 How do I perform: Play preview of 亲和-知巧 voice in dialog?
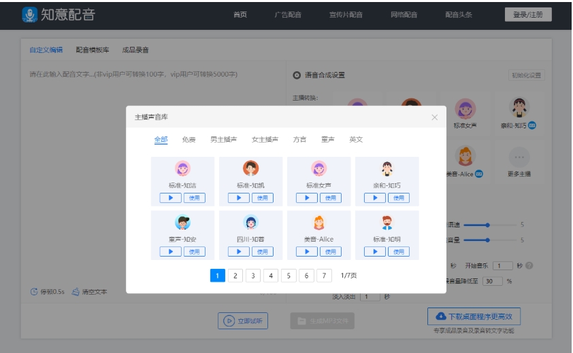pos(375,198)
